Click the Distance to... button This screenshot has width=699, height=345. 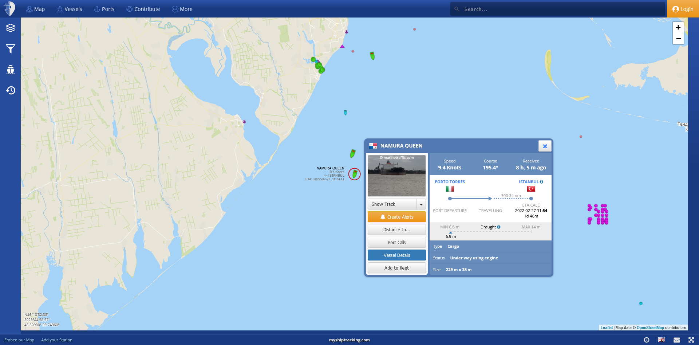click(396, 230)
